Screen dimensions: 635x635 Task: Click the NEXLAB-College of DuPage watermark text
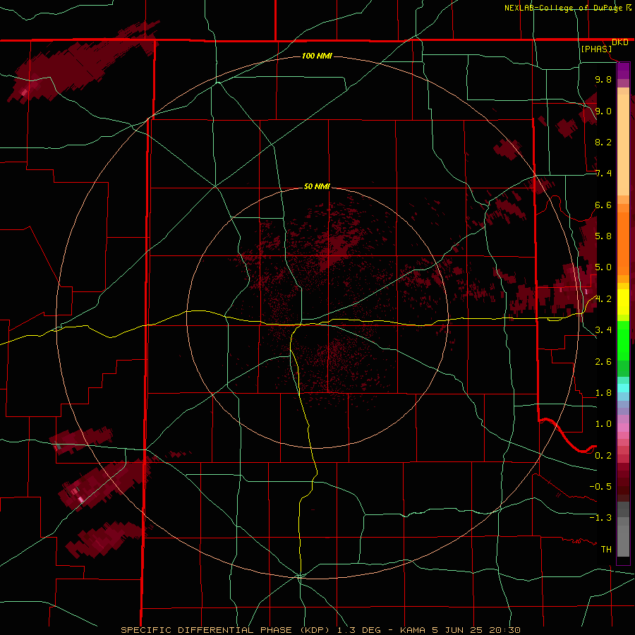tap(563, 8)
